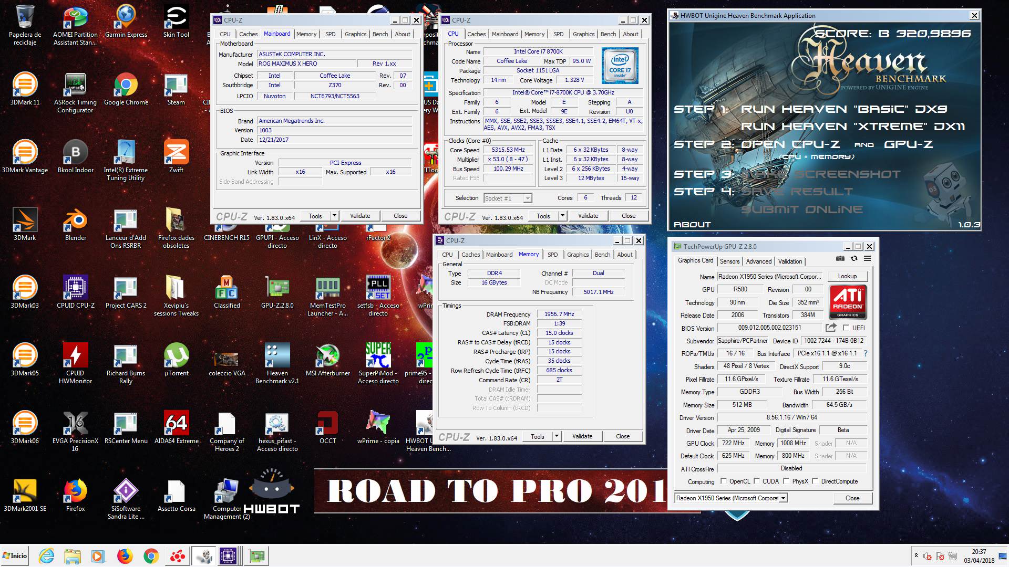Show hidden tray icons arrow

(x=916, y=555)
